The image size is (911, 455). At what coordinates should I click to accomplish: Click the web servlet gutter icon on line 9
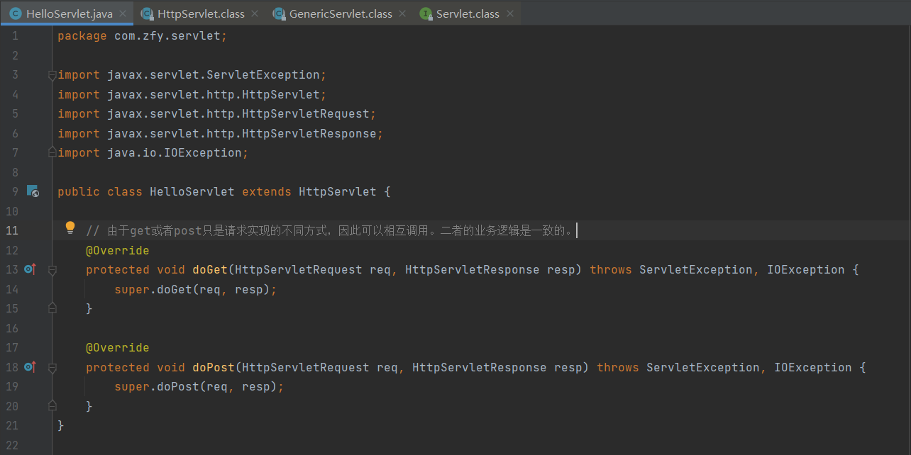(x=33, y=191)
